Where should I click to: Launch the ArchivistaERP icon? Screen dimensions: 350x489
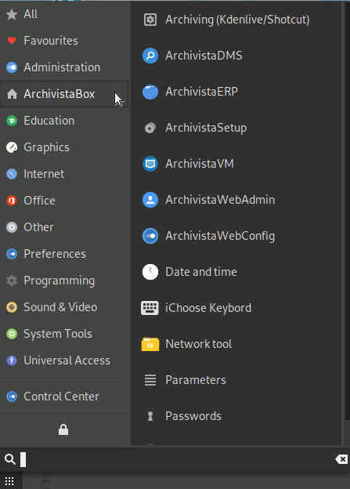click(150, 92)
